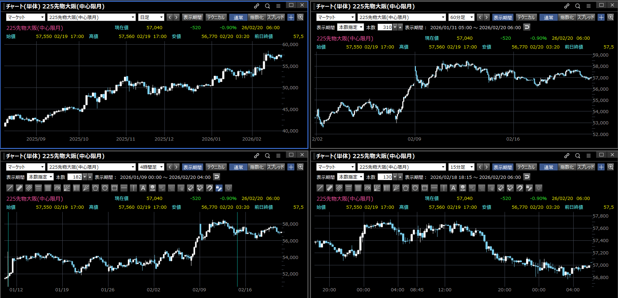This screenshot has width=618, height=298.
Task: Click link chain icon in 60-minute chart title
Action: point(567,6)
